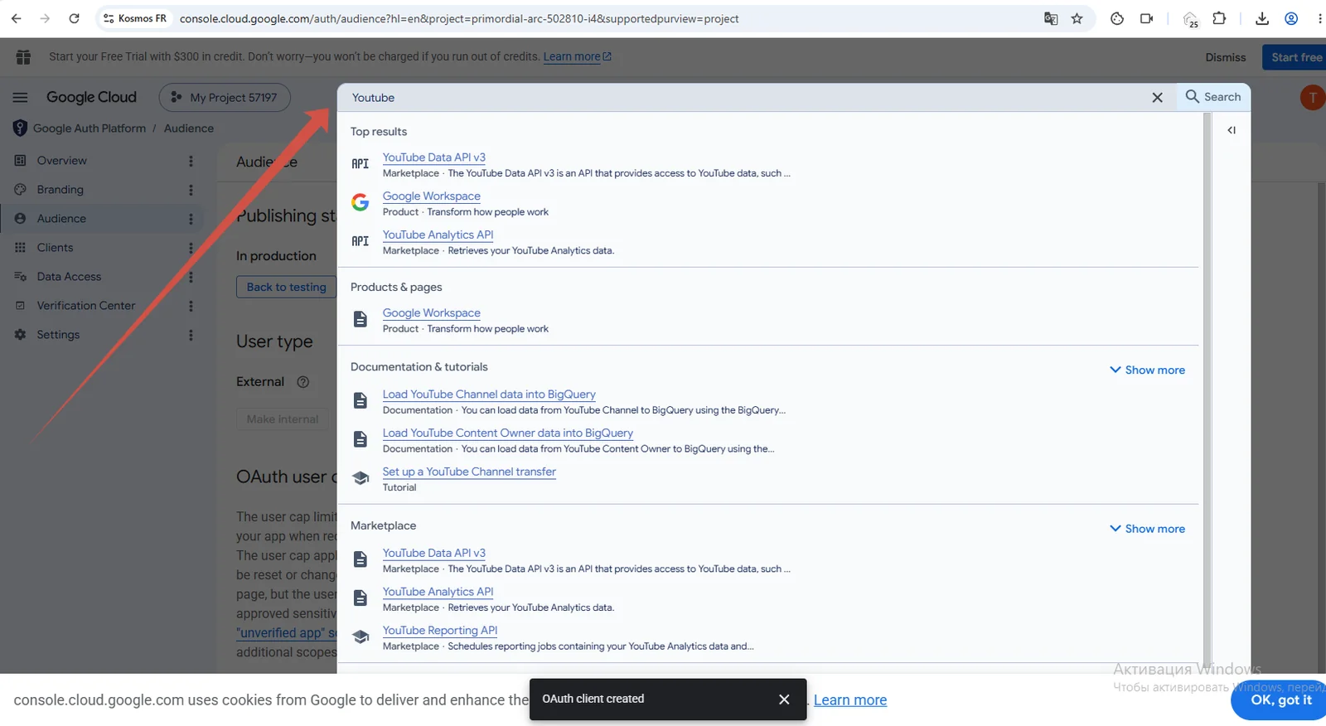
Task: Open Clients options three-dot menu
Action: coord(191,248)
